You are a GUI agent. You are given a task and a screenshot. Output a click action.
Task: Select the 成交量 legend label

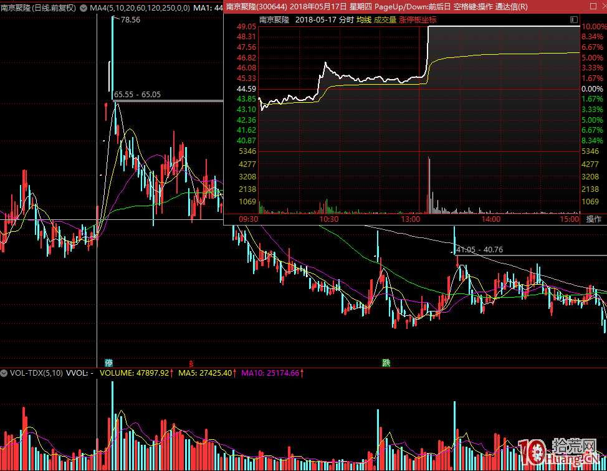click(x=385, y=20)
